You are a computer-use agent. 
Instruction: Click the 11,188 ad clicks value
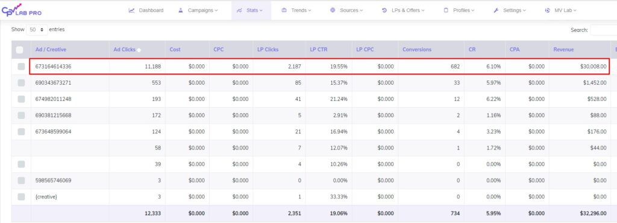click(152, 67)
